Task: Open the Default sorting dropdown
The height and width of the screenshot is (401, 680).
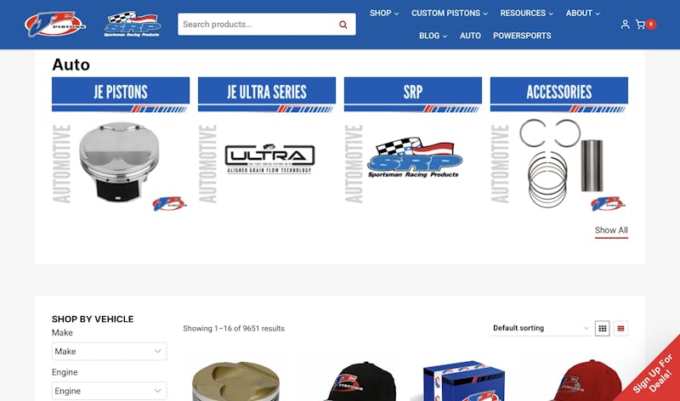Action: (x=541, y=328)
